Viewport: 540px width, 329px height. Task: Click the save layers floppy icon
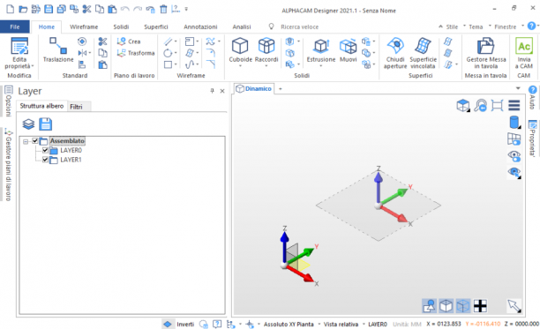(x=46, y=123)
